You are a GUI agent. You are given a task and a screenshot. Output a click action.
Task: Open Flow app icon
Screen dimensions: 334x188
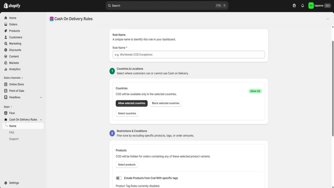[6, 113]
